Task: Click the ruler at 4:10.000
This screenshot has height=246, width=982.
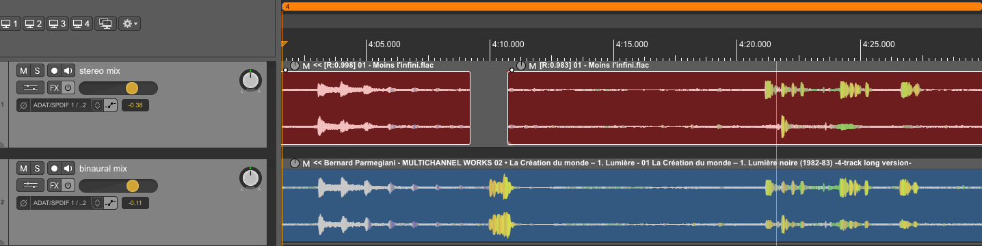Action: tap(508, 44)
